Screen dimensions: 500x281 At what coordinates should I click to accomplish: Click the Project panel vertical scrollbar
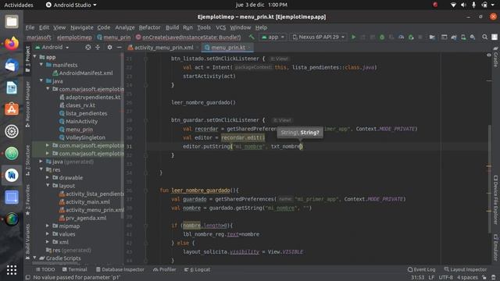pos(122,135)
